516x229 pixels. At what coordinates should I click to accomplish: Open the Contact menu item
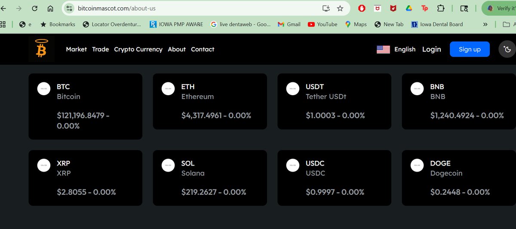203,49
